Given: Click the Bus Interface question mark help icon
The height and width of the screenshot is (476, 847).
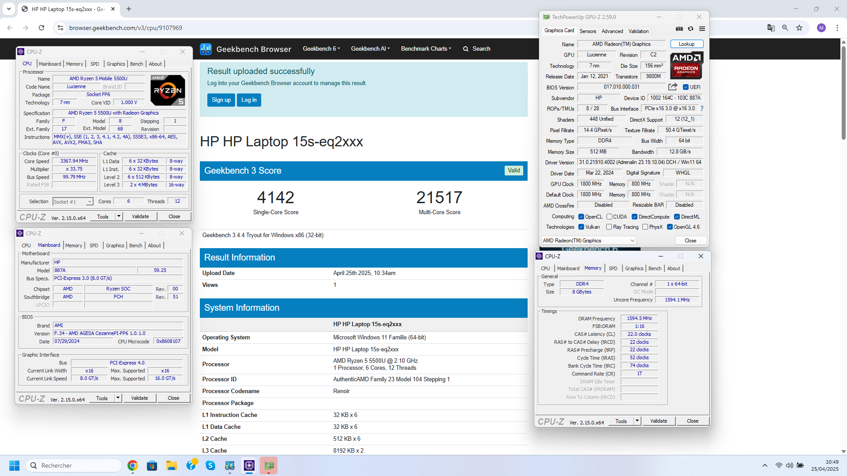Looking at the screenshot, I should click(x=701, y=108).
